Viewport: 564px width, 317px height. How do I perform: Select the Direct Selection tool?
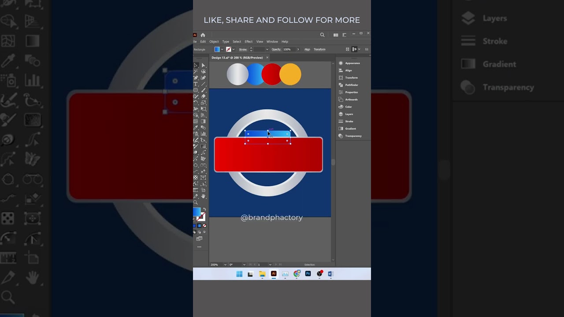click(x=203, y=65)
